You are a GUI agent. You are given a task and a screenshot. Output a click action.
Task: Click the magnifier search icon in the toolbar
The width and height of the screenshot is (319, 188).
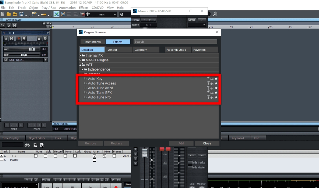[x=215, y=14]
